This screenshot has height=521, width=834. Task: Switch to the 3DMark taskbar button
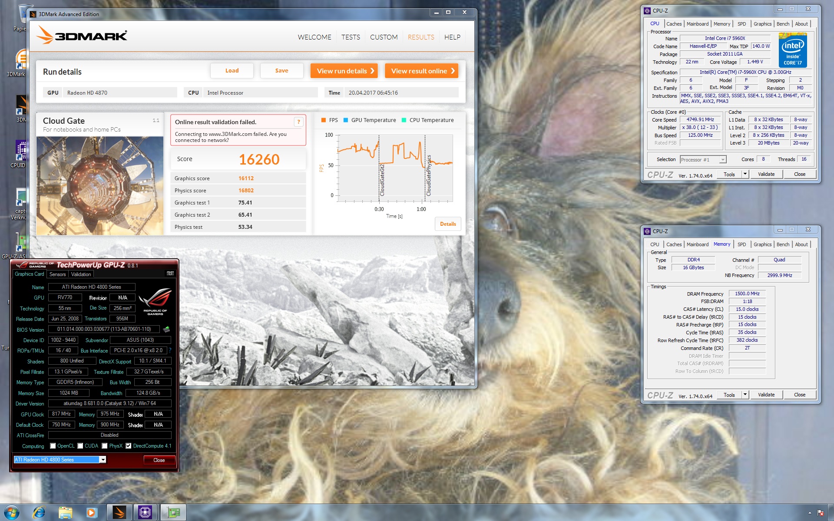(119, 512)
